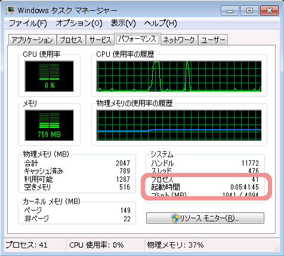The image size is (284, 256).
Task: Click the 物理メモリの使用率の履歴 graph
Action: coord(179,125)
